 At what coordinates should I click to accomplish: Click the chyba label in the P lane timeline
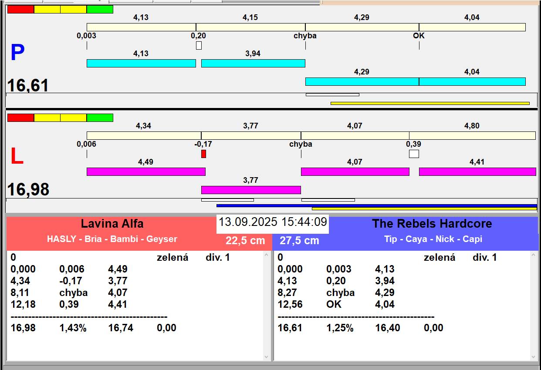point(305,36)
